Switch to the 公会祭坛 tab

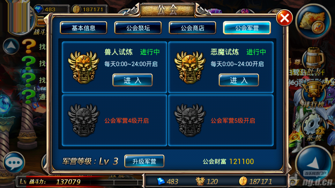tap(138, 28)
